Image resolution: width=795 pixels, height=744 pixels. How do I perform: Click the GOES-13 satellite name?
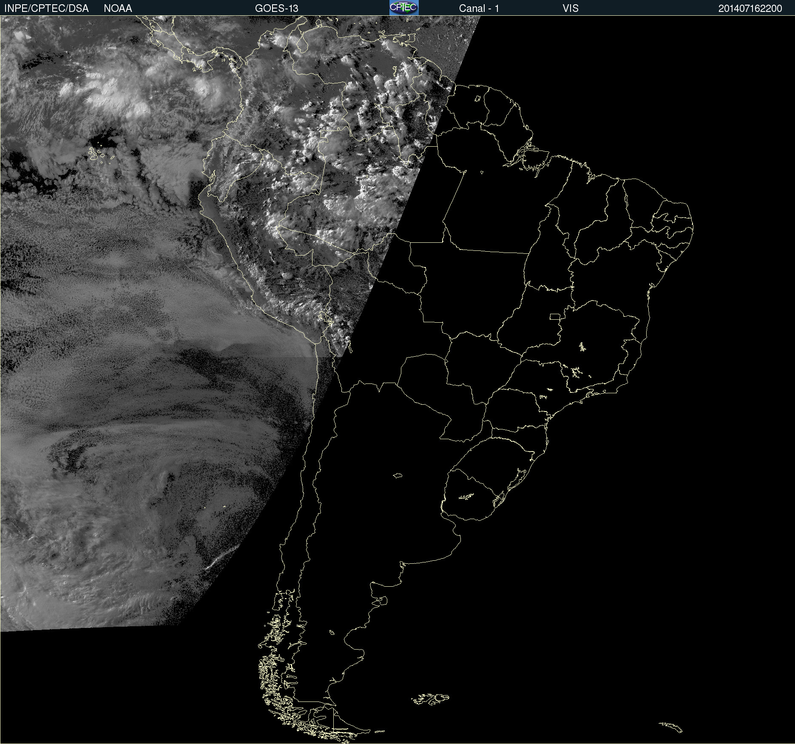pyautogui.click(x=276, y=8)
